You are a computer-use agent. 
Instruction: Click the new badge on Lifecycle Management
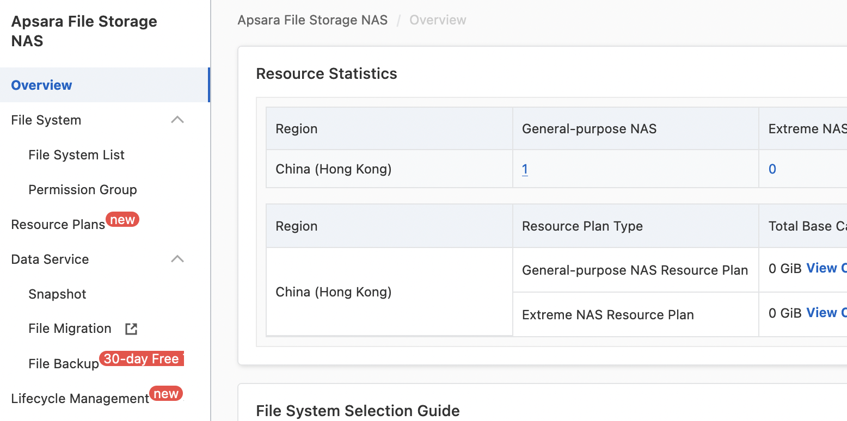click(167, 394)
